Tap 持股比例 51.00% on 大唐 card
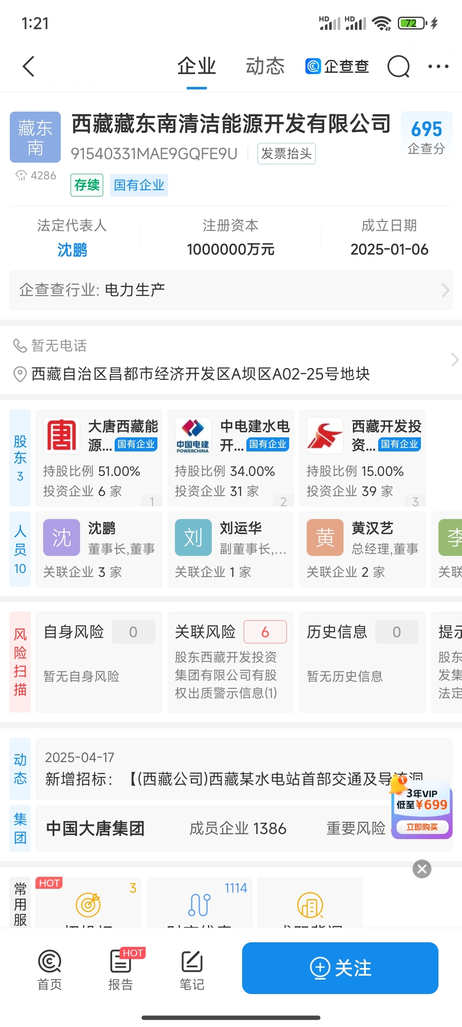 point(92,471)
